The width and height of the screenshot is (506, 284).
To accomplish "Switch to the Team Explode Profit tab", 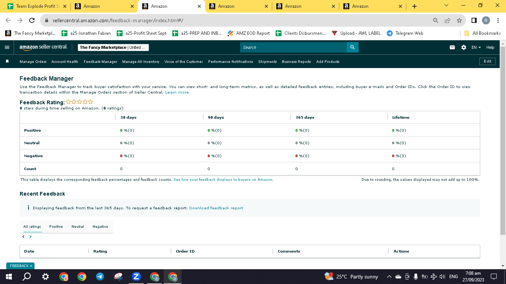I will 36,6.
